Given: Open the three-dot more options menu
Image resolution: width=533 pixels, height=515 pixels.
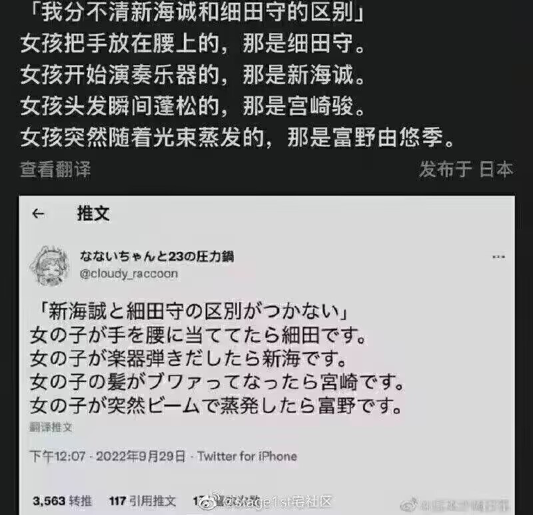Looking at the screenshot, I should click(x=498, y=257).
